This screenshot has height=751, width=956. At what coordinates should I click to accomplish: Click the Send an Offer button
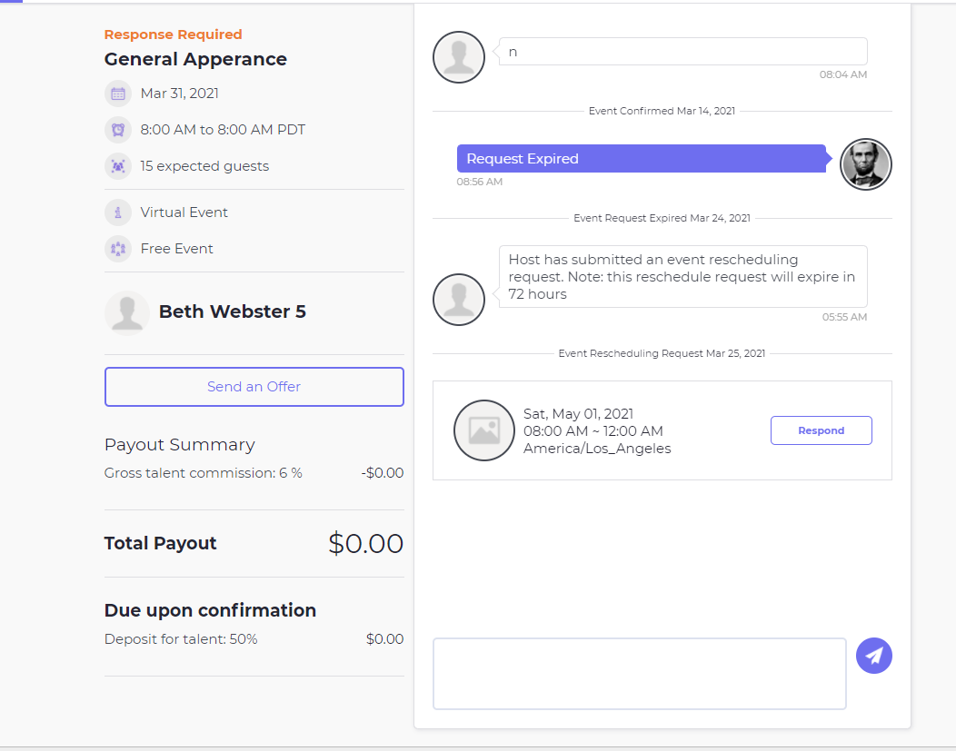[x=254, y=387]
